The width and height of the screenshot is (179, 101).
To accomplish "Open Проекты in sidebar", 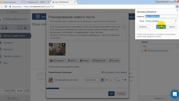I will (8, 49).
